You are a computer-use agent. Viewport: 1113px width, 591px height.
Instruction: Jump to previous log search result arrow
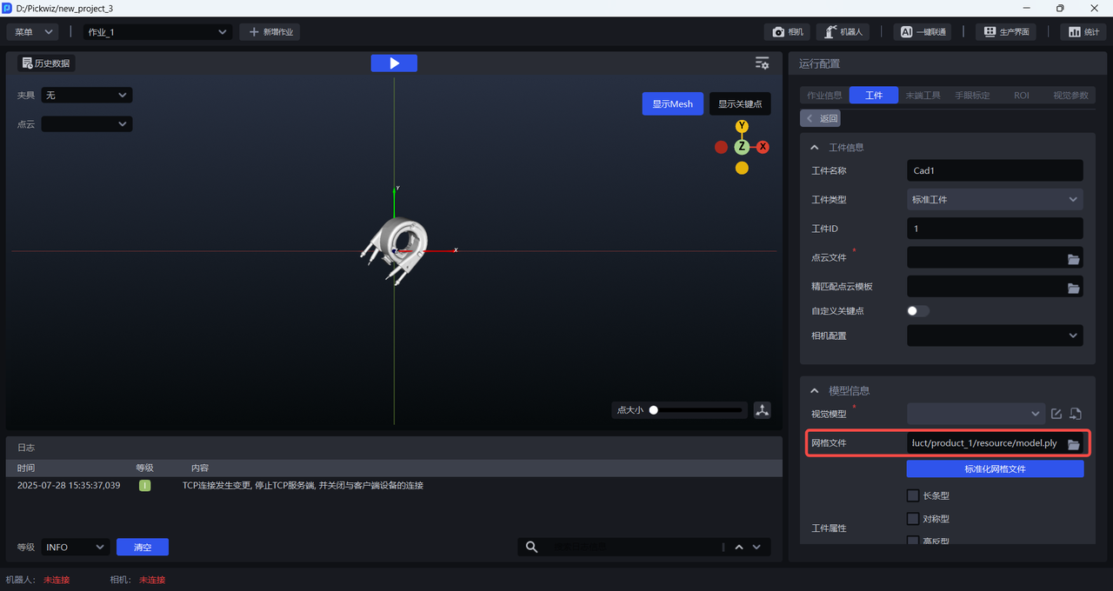click(739, 548)
